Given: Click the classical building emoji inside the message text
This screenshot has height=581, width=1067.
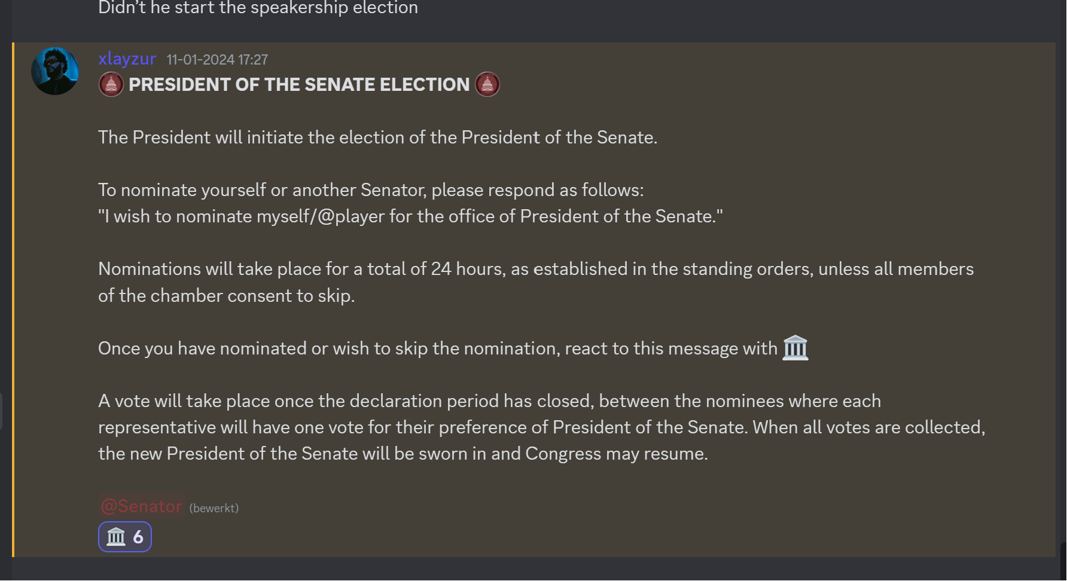Looking at the screenshot, I should pyautogui.click(x=795, y=348).
